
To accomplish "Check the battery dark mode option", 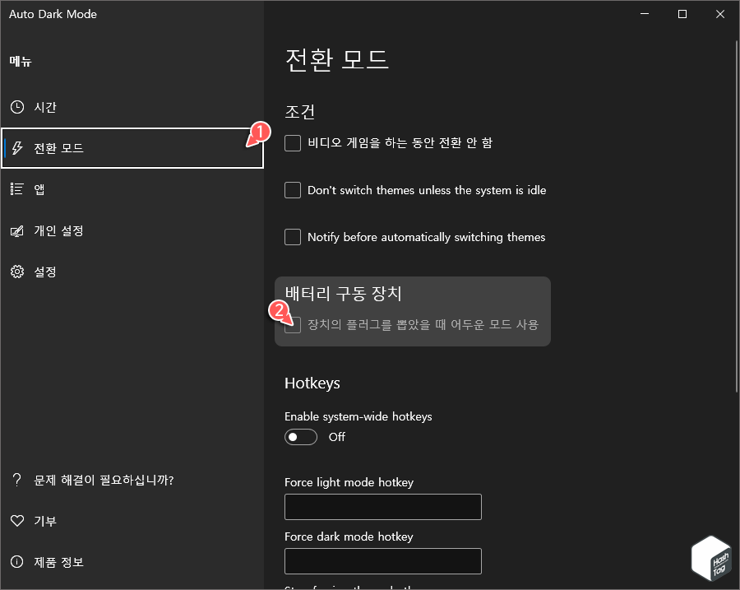I will [x=293, y=325].
